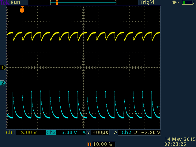
Task: Click the A trigger label
Action: (116, 133)
